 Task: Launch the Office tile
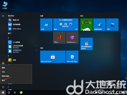click(59, 37)
